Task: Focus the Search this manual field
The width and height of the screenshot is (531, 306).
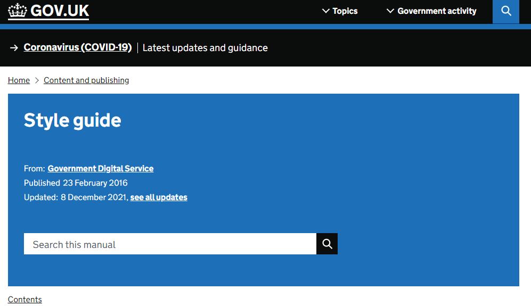Action: click(x=170, y=244)
